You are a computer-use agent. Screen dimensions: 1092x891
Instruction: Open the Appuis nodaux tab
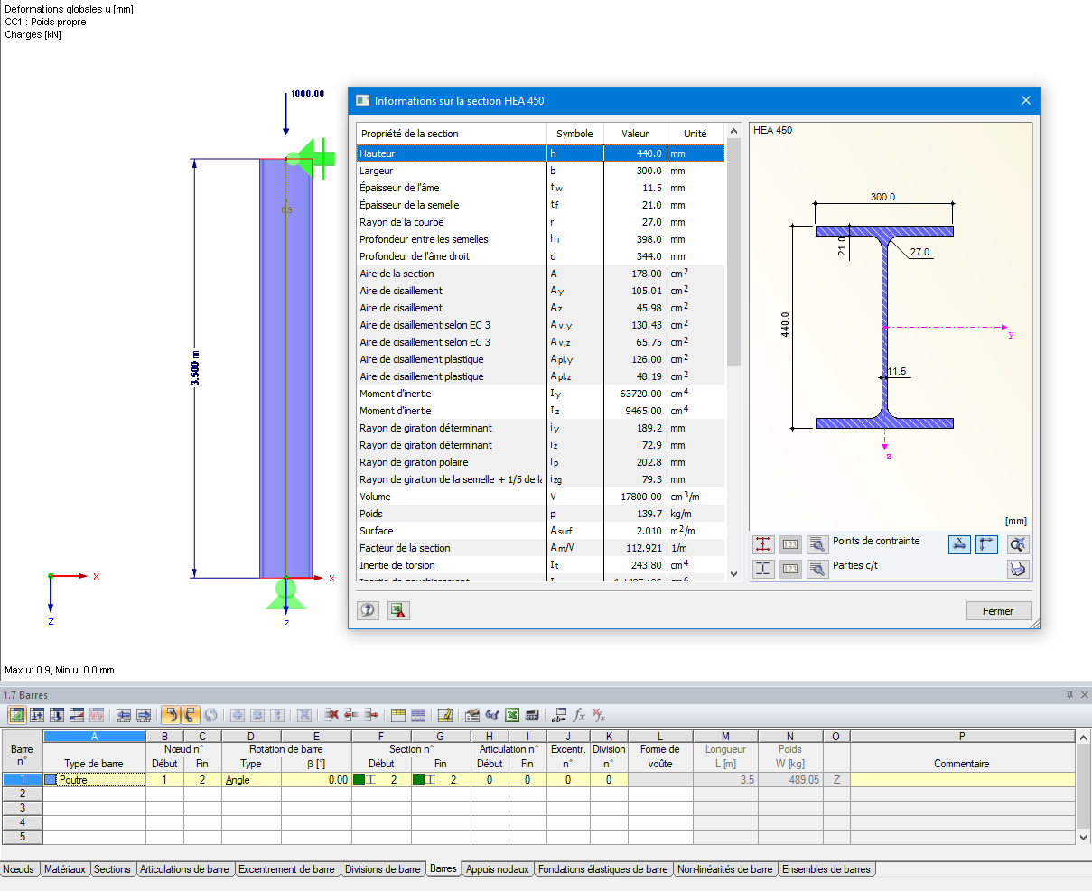pyautogui.click(x=497, y=869)
